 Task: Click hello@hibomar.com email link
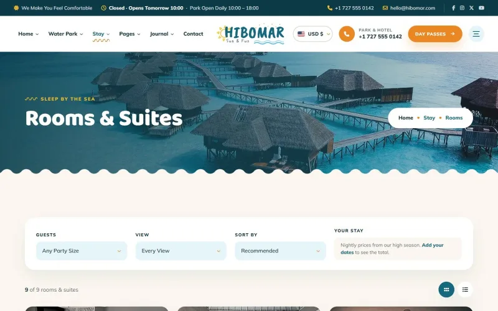pyautogui.click(x=413, y=8)
